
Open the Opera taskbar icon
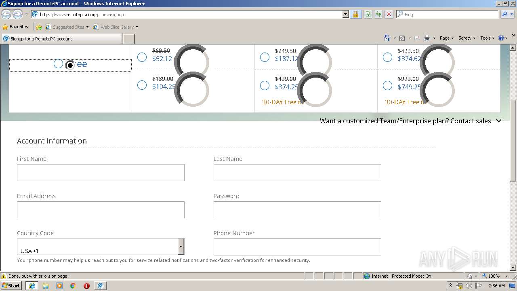coord(86,286)
